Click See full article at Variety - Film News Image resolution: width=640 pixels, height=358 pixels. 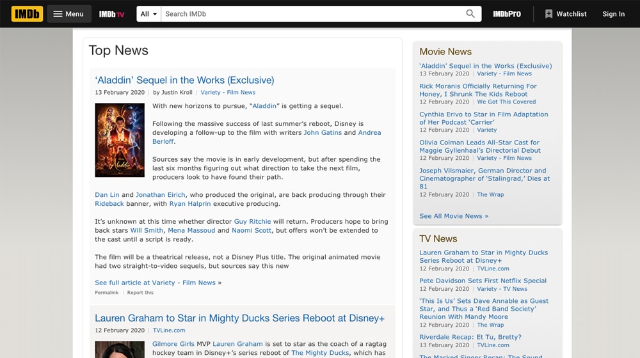coord(155,283)
